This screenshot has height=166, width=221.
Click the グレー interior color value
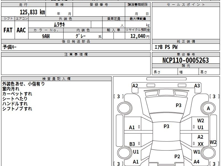coord(81,36)
